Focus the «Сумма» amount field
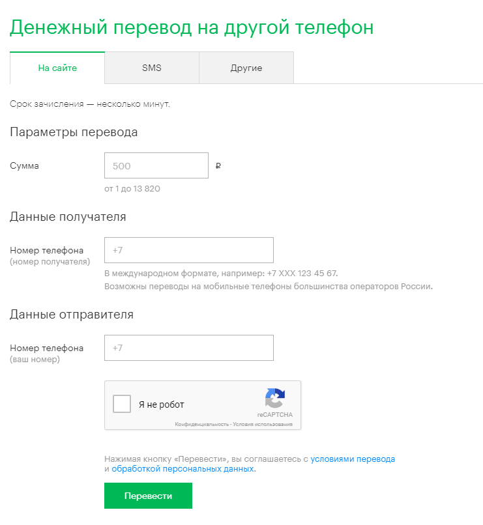Screen dimensions: 483x525 pos(156,165)
